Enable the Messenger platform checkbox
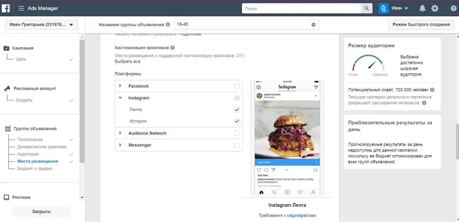 pyautogui.click(x=237, y=145)
